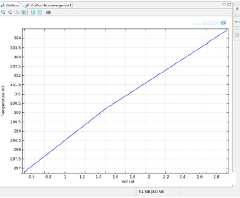Open the messages envelope icon in sidebar
Image resolution: width=240 pixels, height=198 pixels.
[237, 15]
